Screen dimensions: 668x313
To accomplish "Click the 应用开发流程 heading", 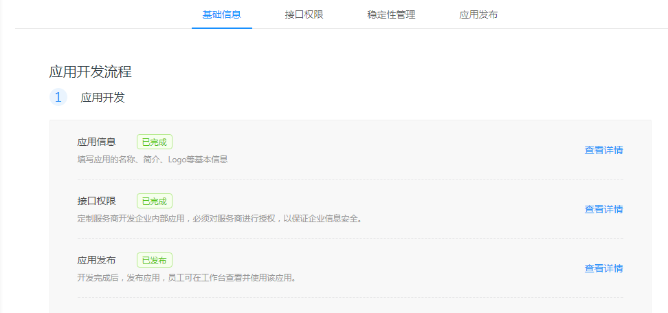I will point(90,72).
